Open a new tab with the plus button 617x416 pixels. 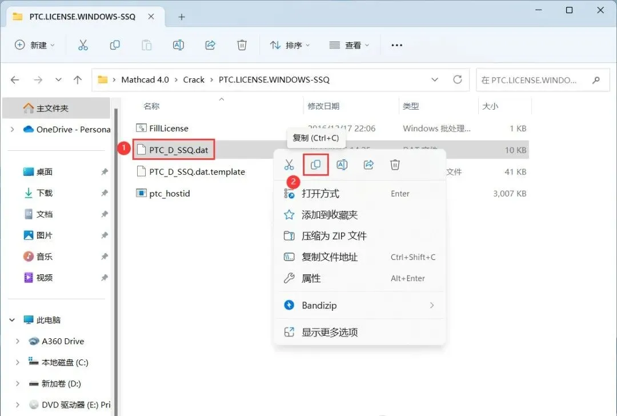point(182,17)
